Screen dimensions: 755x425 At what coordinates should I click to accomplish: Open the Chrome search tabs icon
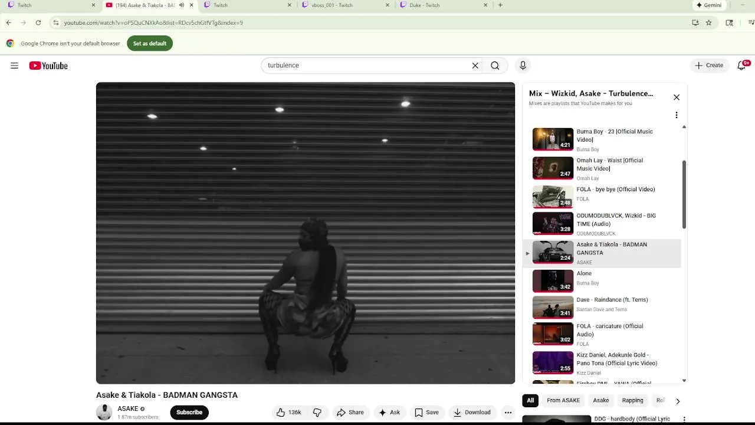[x=730, y=22]
